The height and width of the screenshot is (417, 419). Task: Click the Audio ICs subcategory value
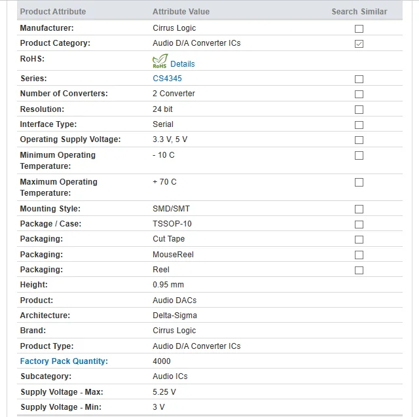[x=170, y=376]
